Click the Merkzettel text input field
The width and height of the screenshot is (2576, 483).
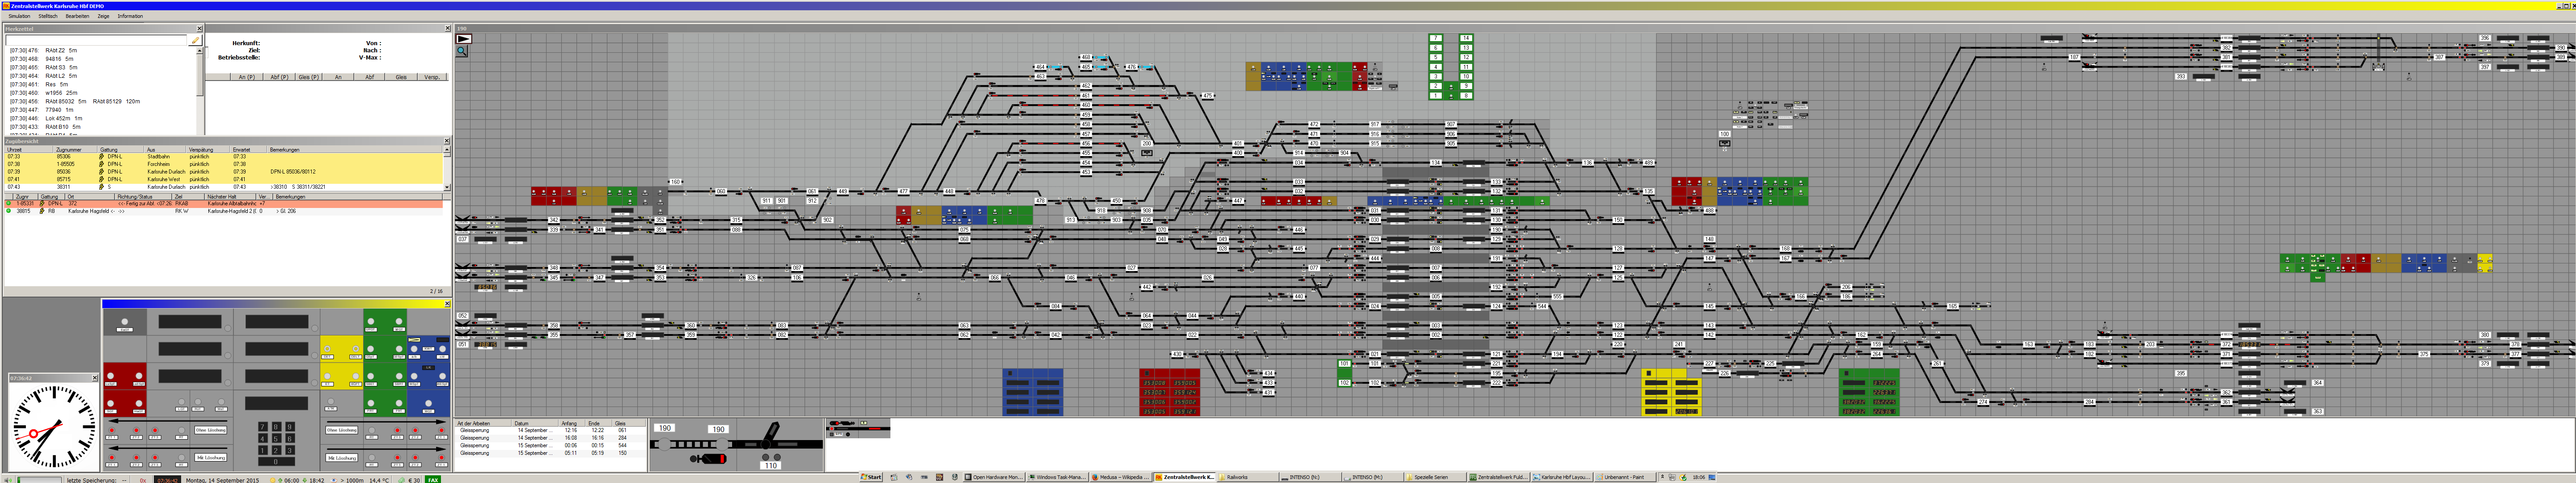coord(96,40)
